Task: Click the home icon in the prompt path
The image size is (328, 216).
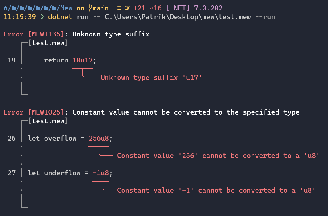Action: [6, 8]
